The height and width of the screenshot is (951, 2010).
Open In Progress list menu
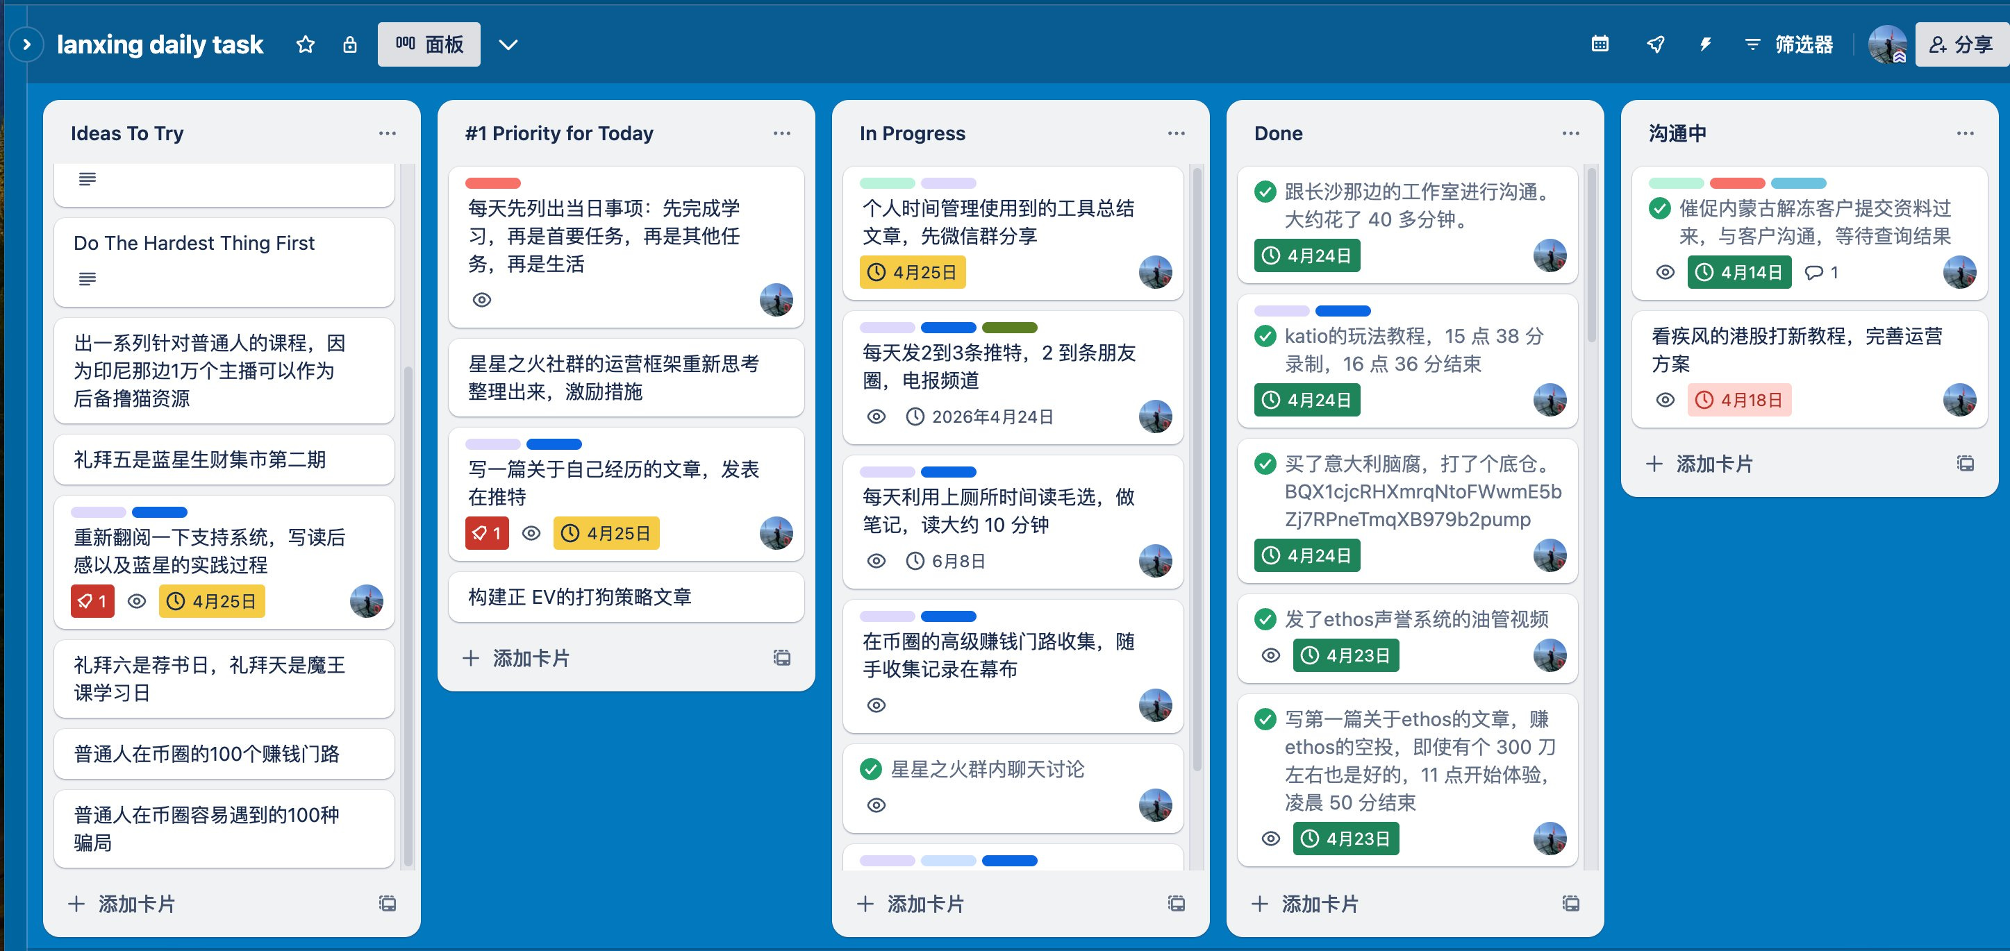(x=1176, y=133)
